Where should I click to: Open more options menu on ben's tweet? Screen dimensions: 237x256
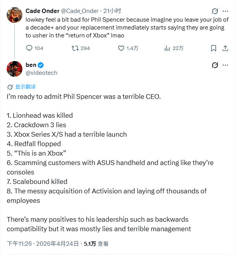225,65
